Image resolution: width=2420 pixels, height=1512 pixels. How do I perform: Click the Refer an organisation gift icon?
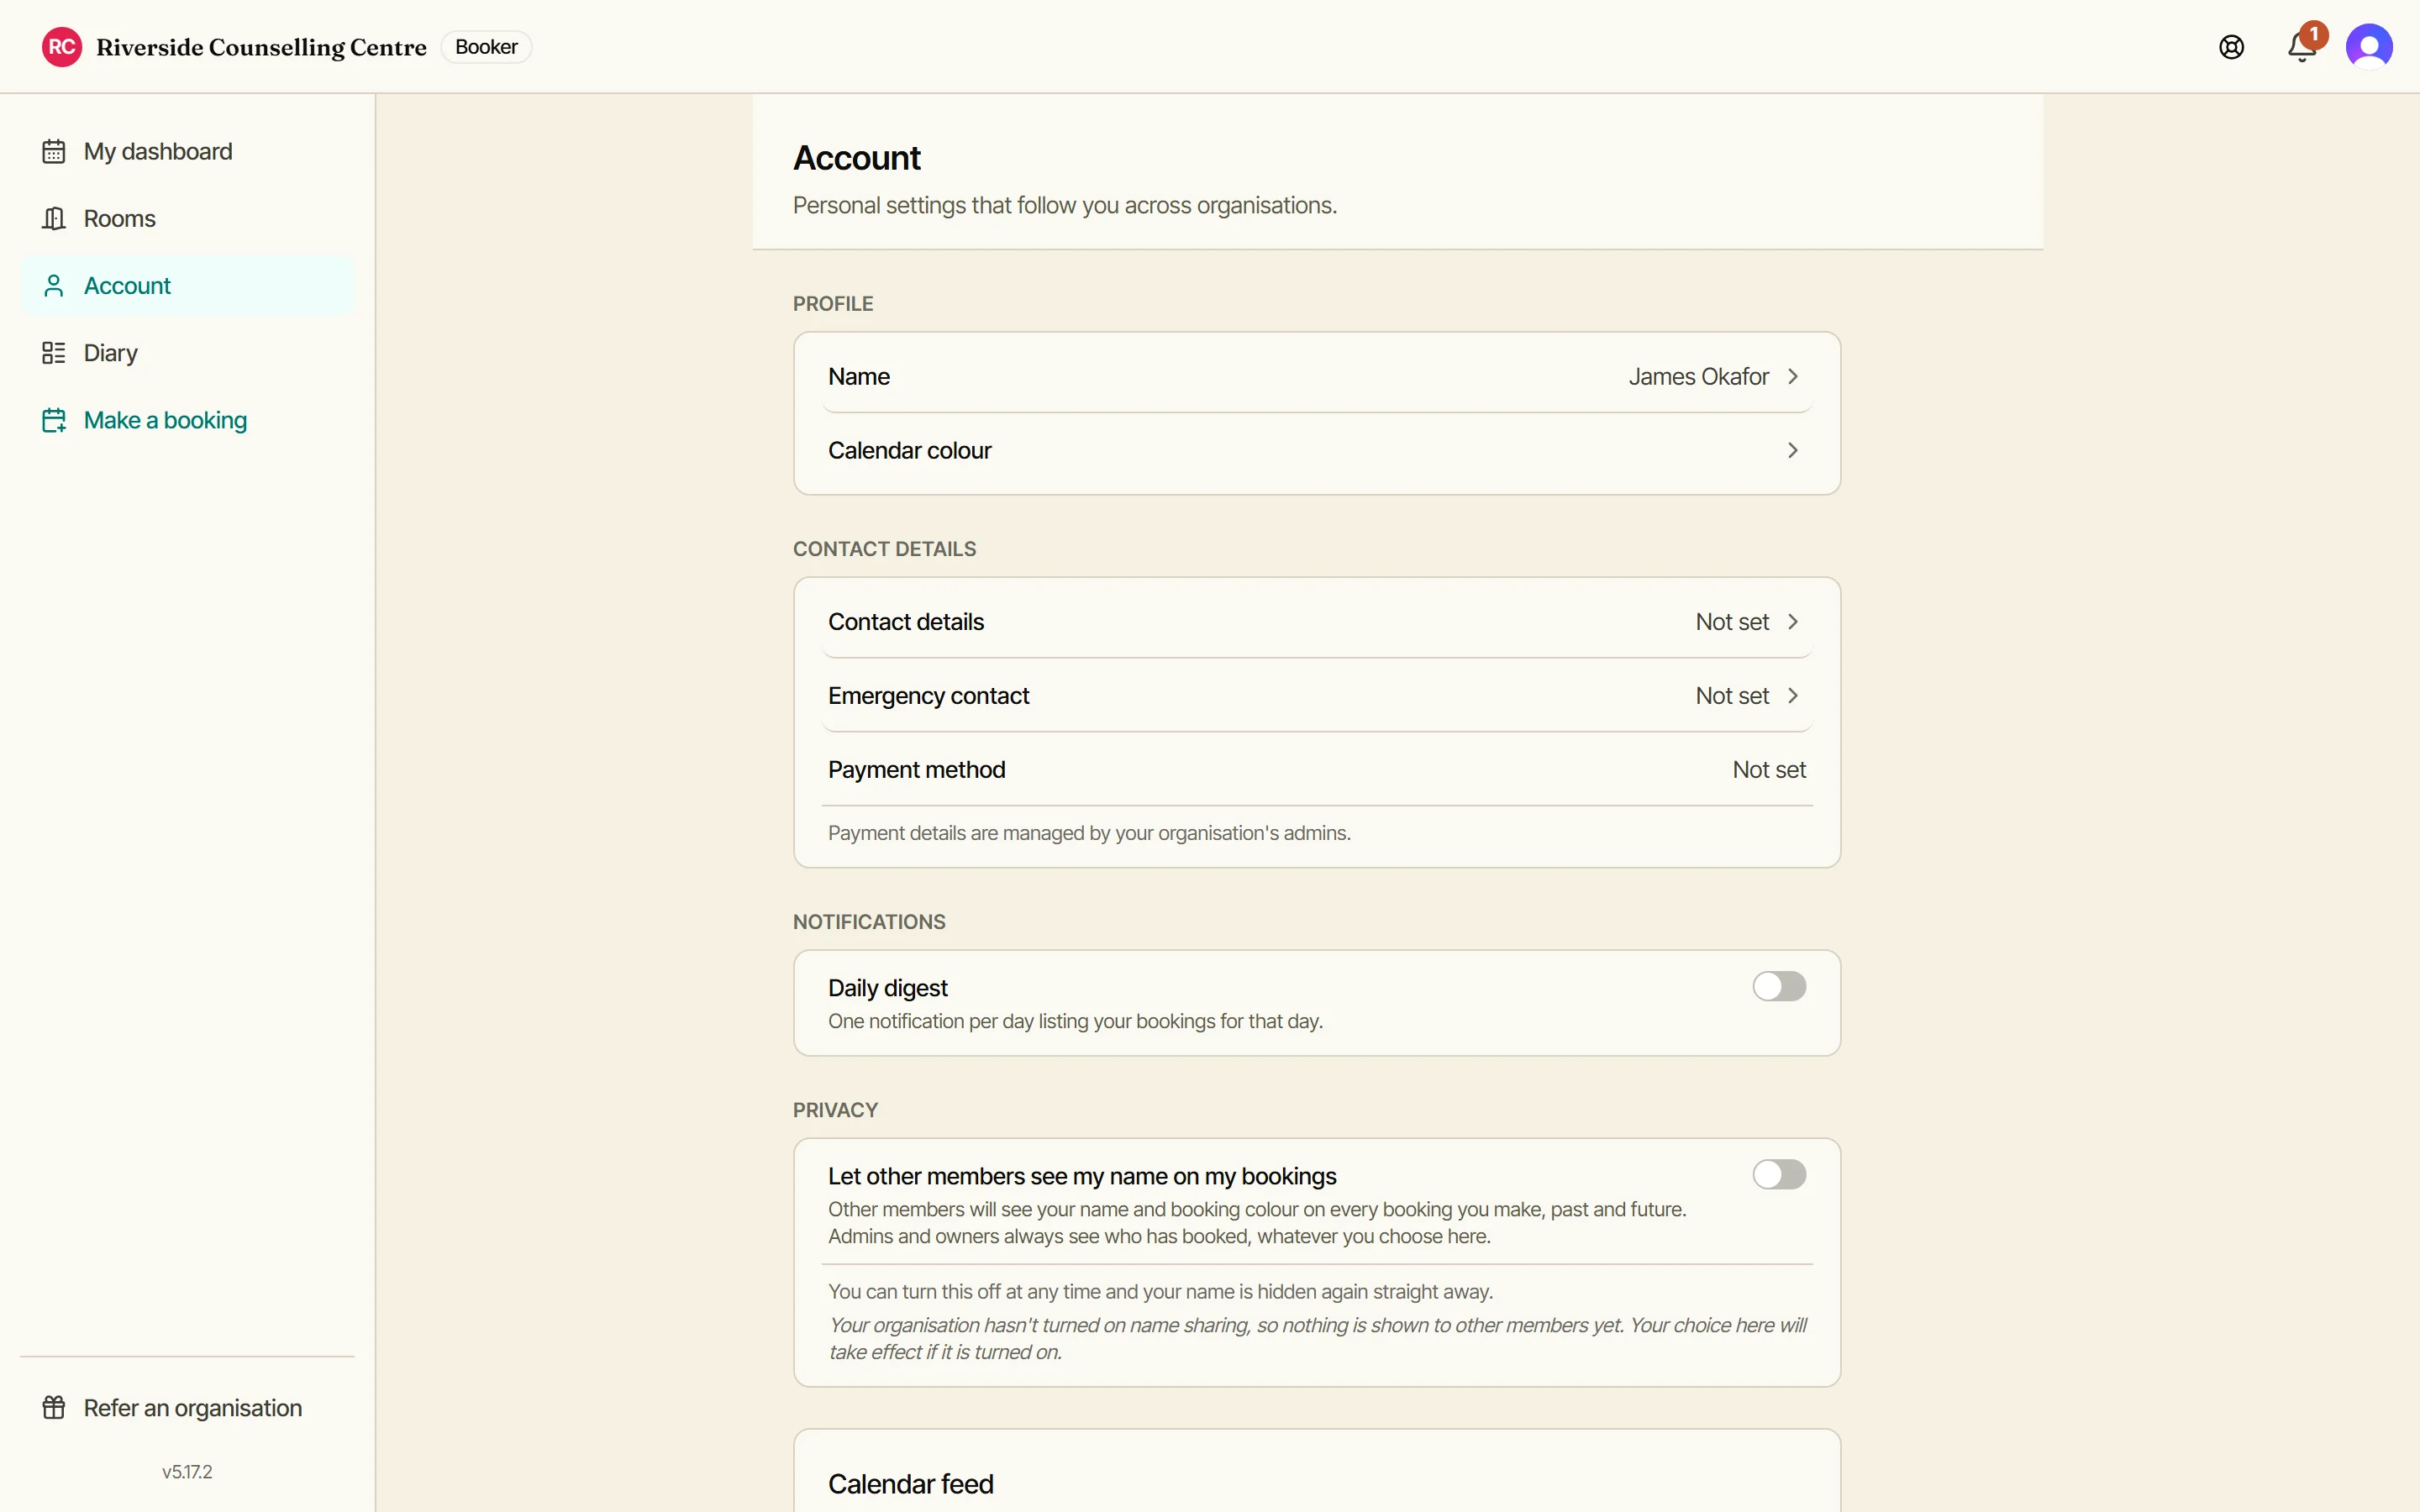tap(54, 1407)
